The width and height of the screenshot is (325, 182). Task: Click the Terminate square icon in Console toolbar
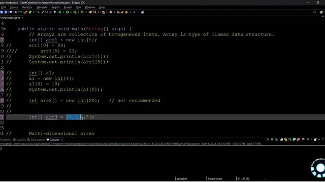(x=268, y=140)
